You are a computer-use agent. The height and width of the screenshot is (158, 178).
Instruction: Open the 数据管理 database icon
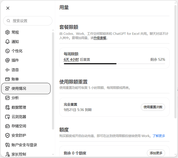point(7,107)
